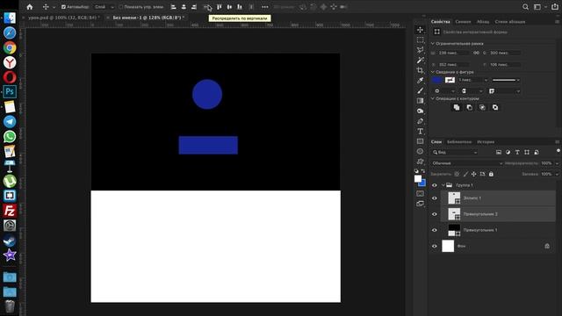Screen dimensions: 562x316
Task: Filter layers by smart object icon
Action: [537, 152]
